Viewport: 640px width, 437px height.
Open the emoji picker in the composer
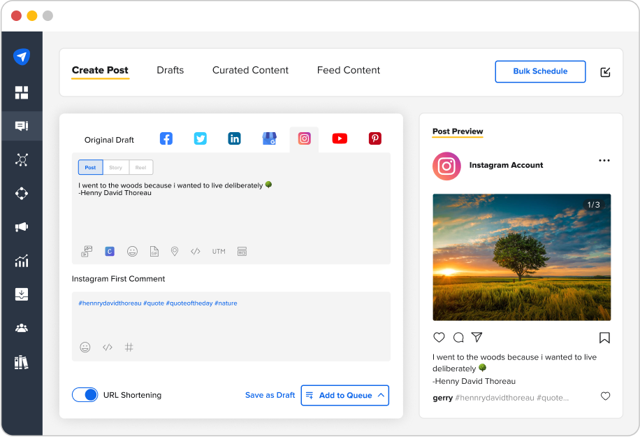[x=133, y=251]
